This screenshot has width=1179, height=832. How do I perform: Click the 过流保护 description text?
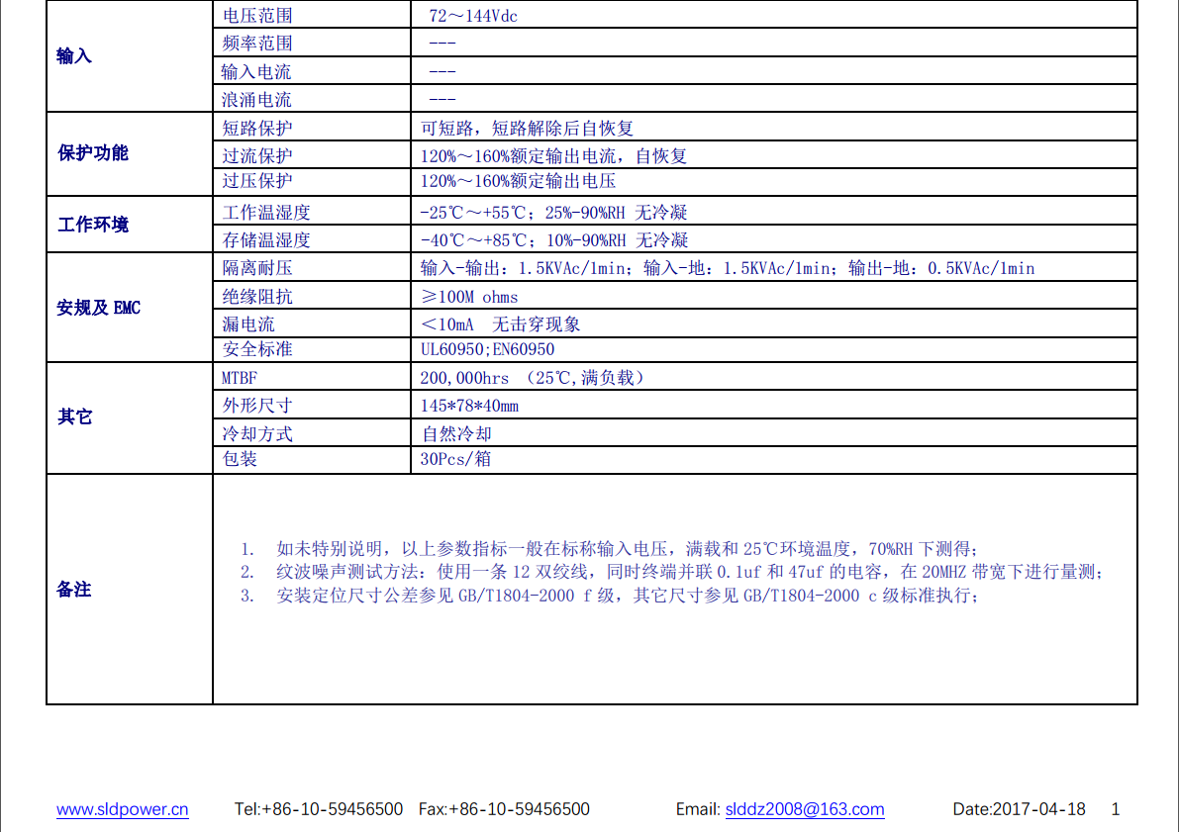(553, 156)
